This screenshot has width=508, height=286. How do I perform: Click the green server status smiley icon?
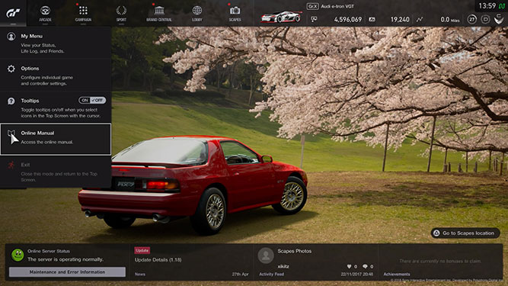(x=18, y=255)
